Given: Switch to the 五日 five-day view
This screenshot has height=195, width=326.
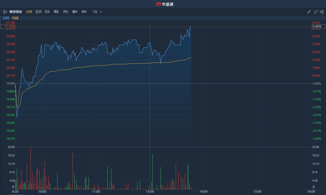Looking at the screenshot, I should pyautogui.click(x=38, y=12).
